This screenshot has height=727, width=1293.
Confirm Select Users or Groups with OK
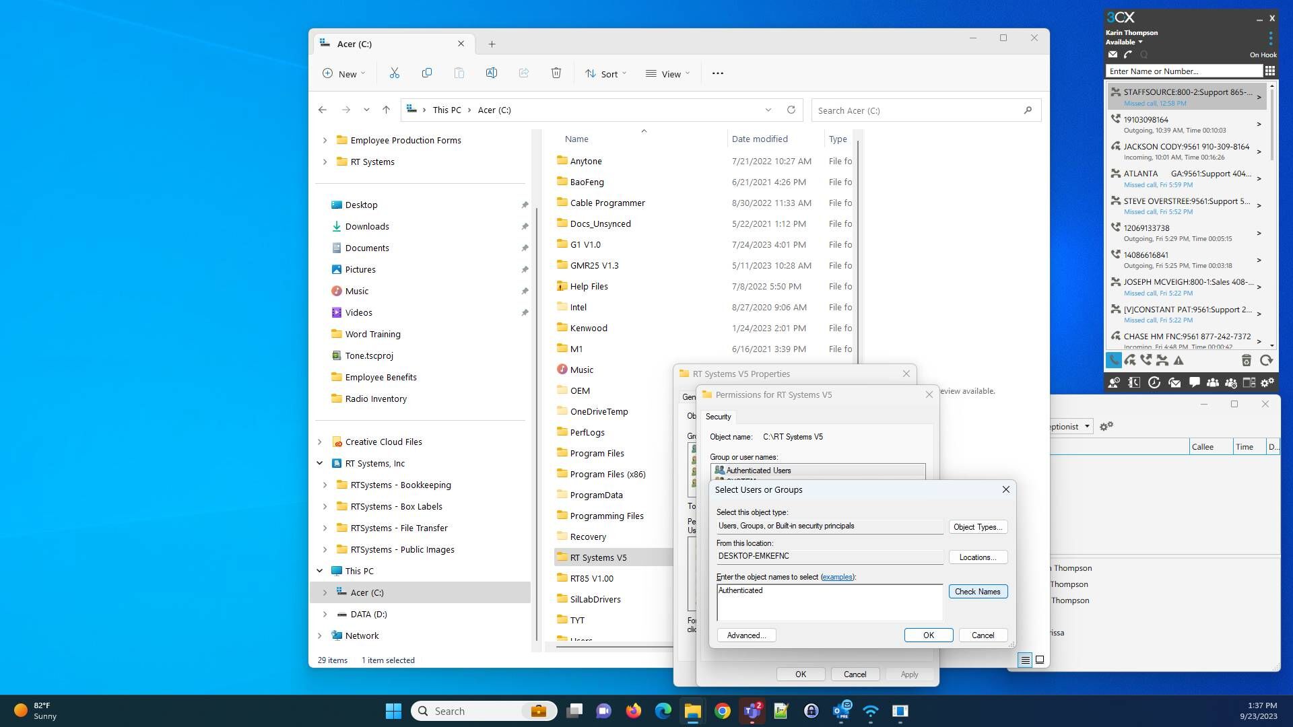(929, 635)
